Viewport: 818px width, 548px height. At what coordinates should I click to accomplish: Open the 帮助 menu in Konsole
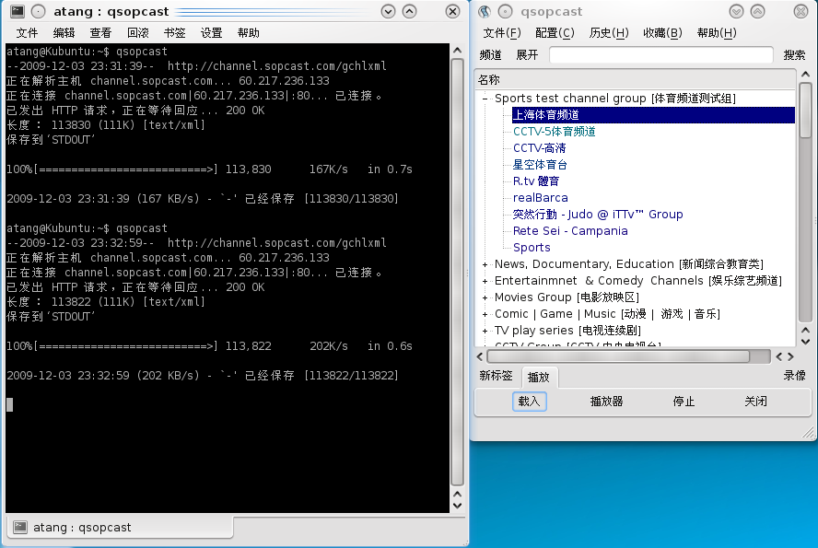249,33
